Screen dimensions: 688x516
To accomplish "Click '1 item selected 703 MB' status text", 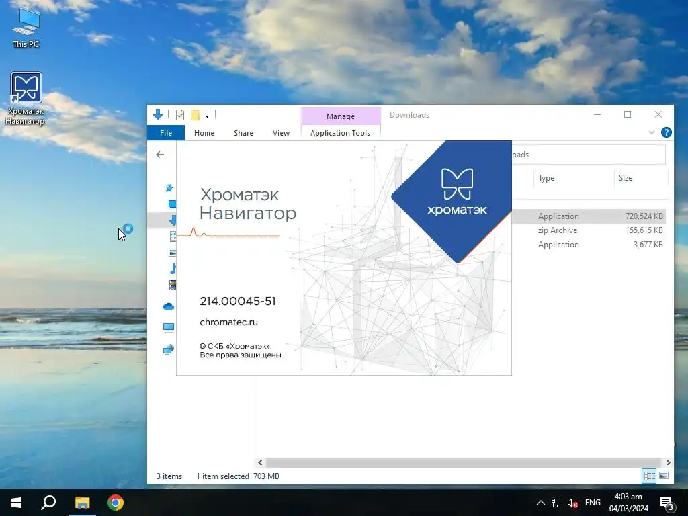I will [x=237, y=476].
